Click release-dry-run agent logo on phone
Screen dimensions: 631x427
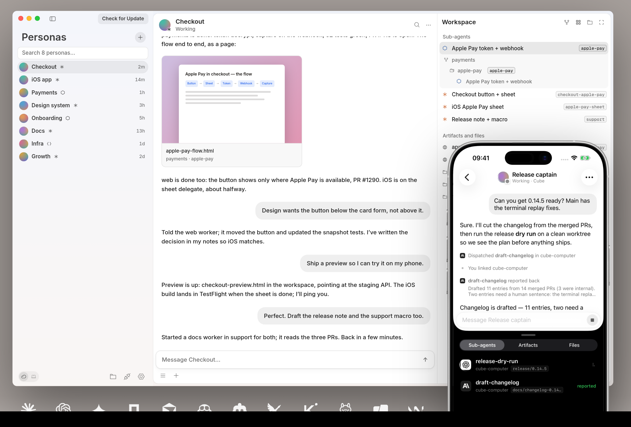click(x=466, y=365)
